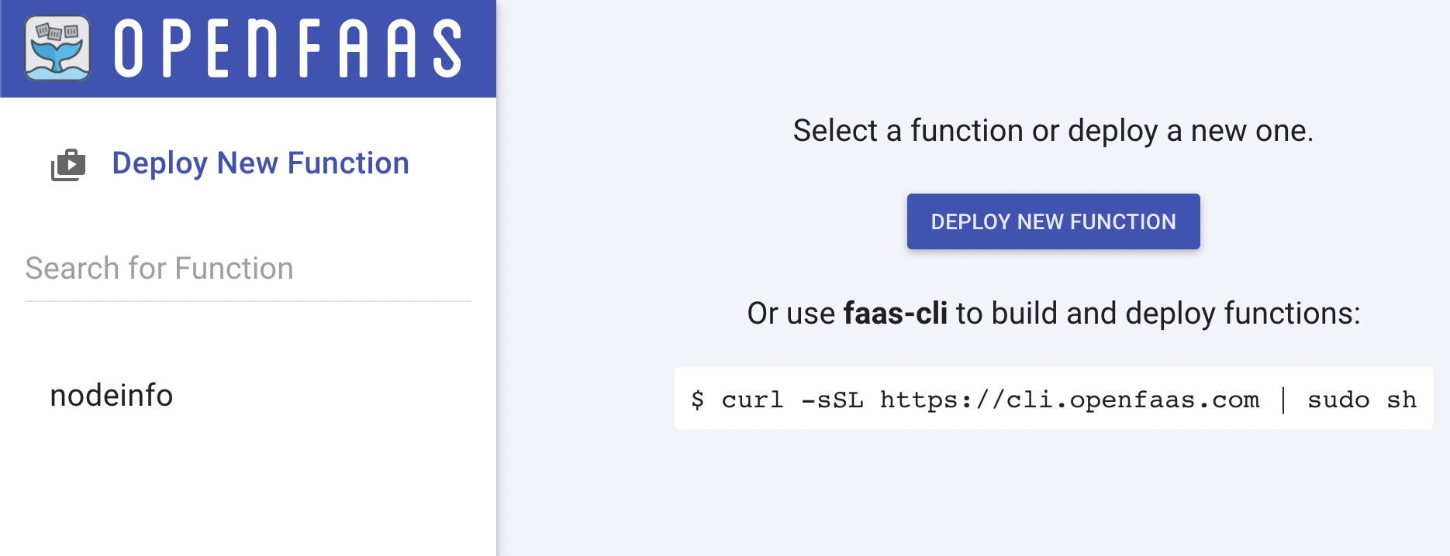This screenshot has height=556, width=1450.
Task: Focus the Search for Function field
Action: pos(247,269)
